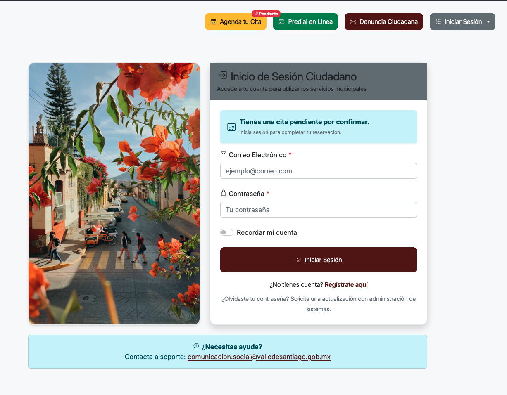Click the calendar icon on Agenda tu Cita
The width and height of the screenshot is (507, 395).
point(213,22)
